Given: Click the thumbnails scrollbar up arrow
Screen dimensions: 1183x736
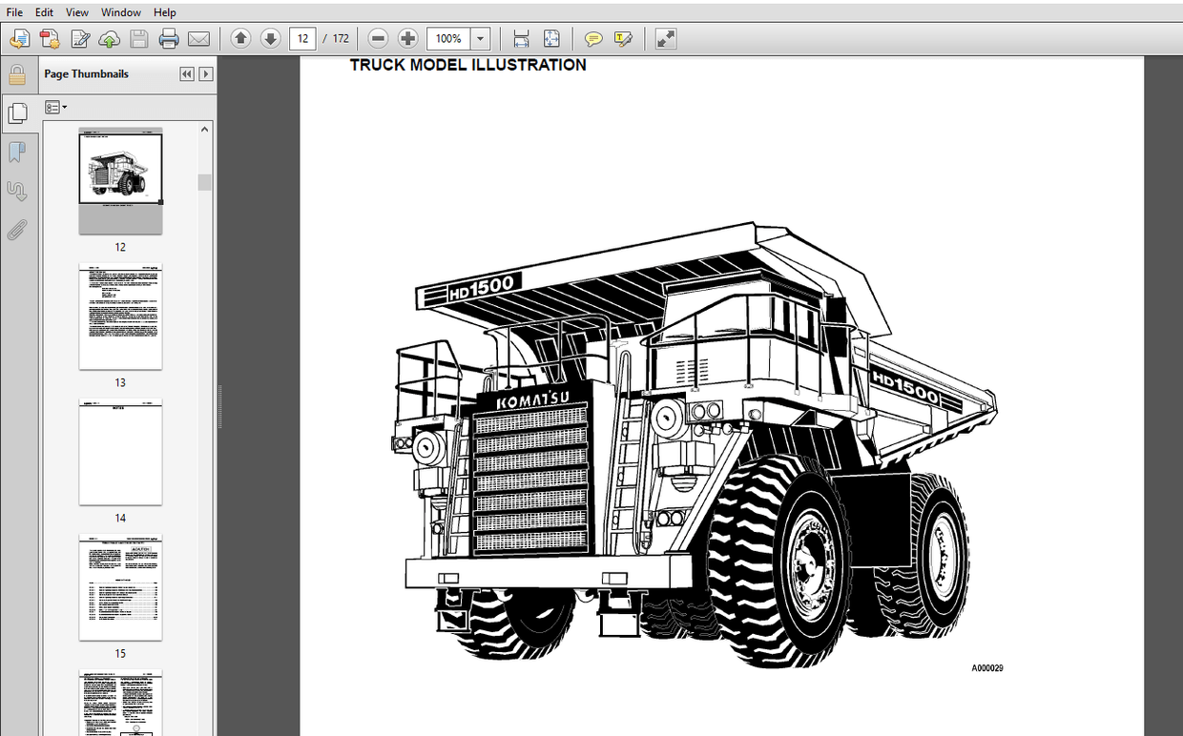Looking at the screenshot, I should [x=205, y=129].
